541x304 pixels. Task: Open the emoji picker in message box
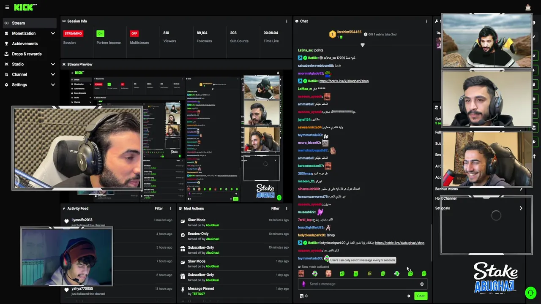422,284
